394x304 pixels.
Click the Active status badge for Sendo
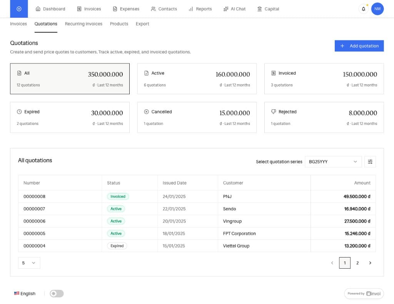116,209
